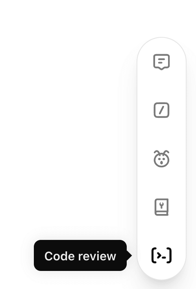The height and width of the screenshot is (289, 196).
Task: Select the slash command square icon
Action: pyautogui.click(x=161, y=110)
